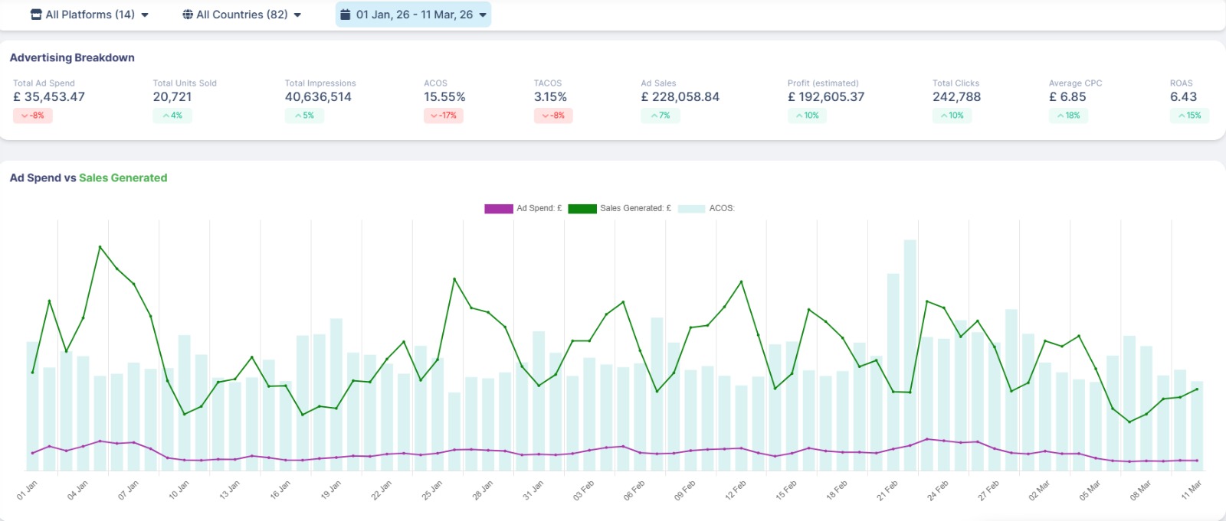Screen dimensions: 1226x521
Task: Click the -8% badge under Total Ad Spend
Action: click(33, 116)
